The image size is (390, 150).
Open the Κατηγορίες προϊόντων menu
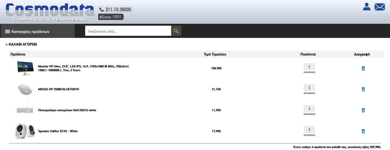pyautogui.click(x=37, y=31)
